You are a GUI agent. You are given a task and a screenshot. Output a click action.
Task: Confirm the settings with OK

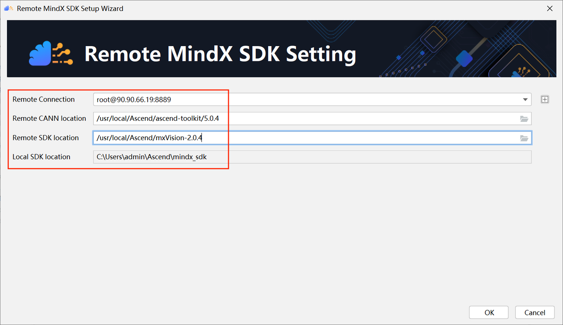(x=488, y=312)
